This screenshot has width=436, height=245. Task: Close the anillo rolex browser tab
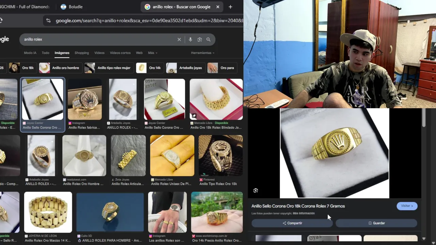[218, 7]
